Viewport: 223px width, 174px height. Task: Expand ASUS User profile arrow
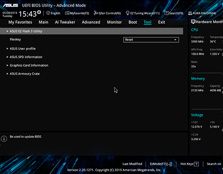pos(7,49)
